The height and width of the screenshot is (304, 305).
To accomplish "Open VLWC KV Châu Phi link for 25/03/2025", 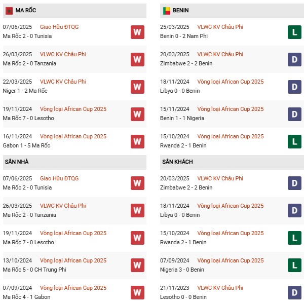I will pyautogui.click(x=220, y=27).
